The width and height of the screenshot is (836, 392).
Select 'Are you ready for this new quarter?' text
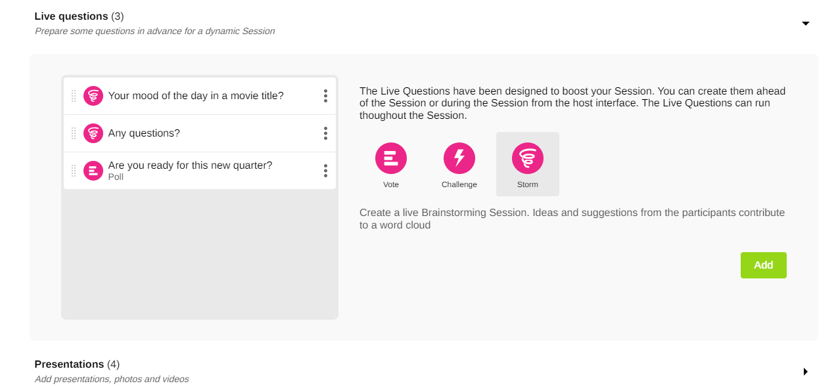[190, 165]
